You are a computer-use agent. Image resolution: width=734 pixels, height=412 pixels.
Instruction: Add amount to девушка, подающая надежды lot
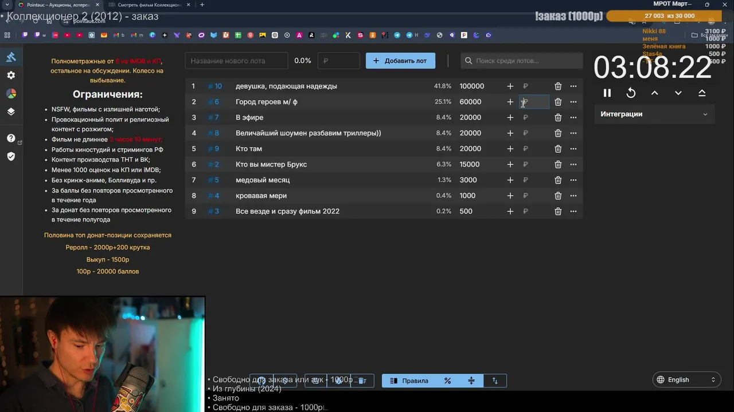(x=510, y=86)
